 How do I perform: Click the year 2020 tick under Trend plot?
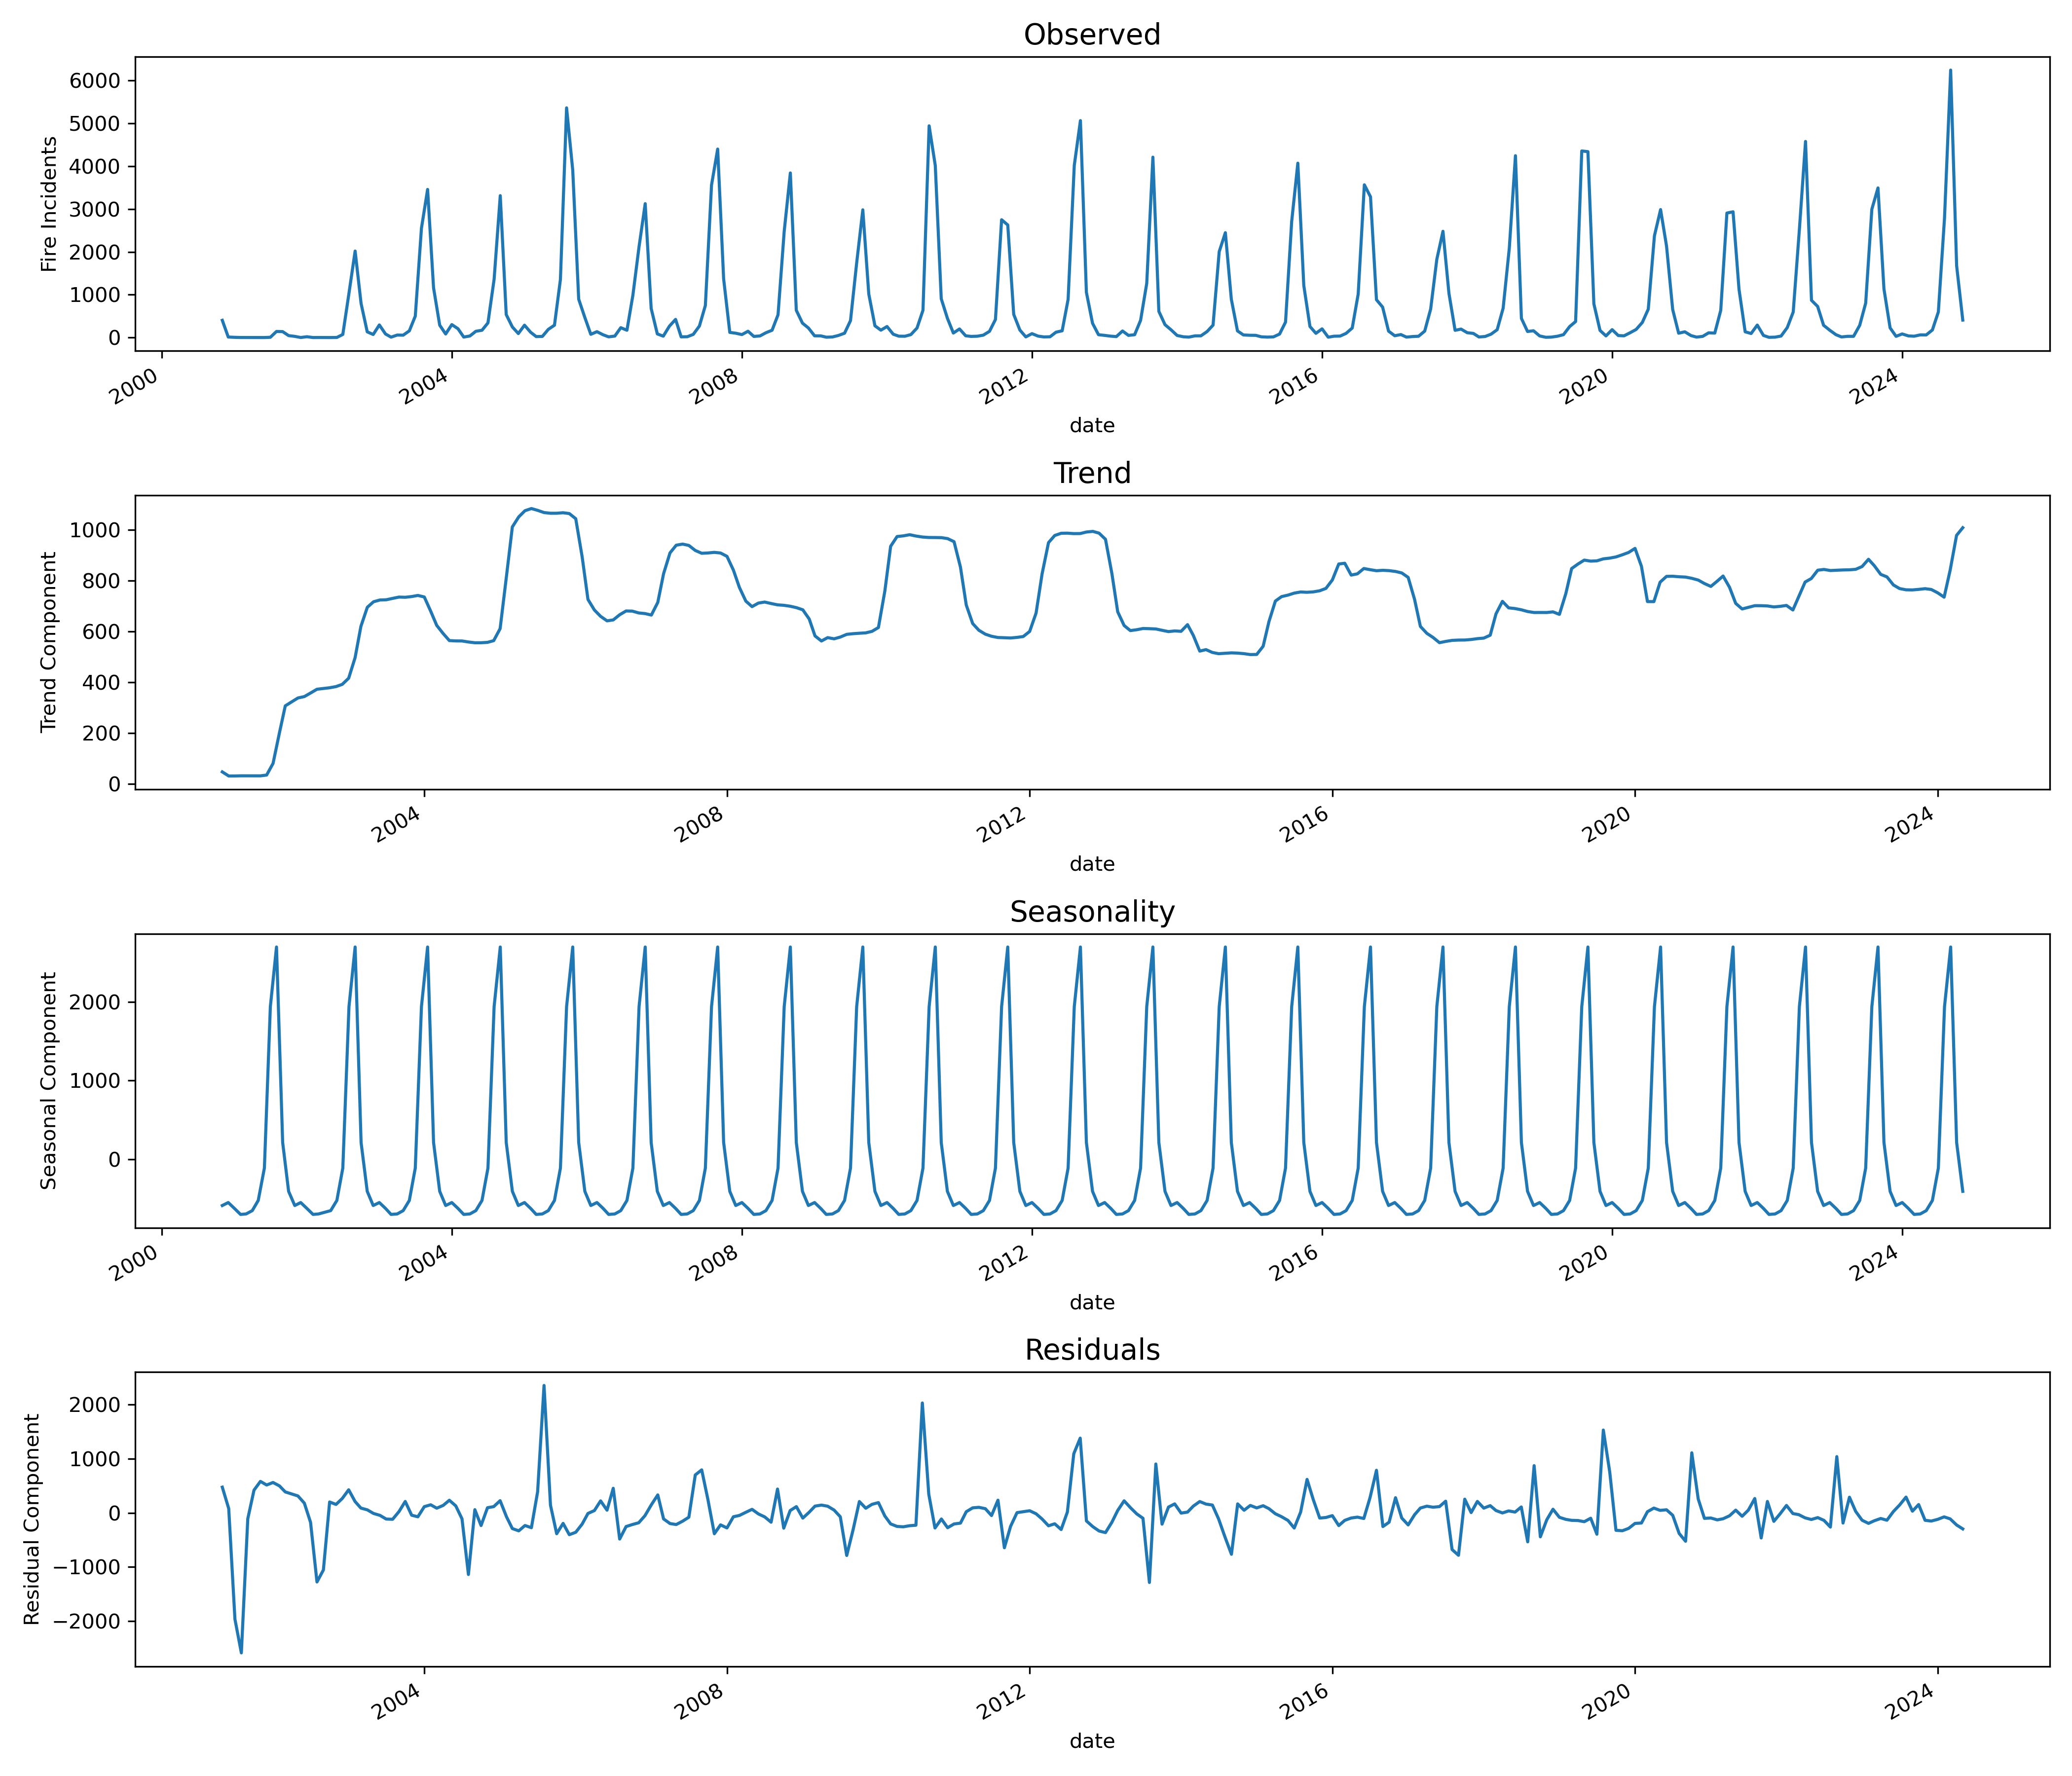(1608, 825)
